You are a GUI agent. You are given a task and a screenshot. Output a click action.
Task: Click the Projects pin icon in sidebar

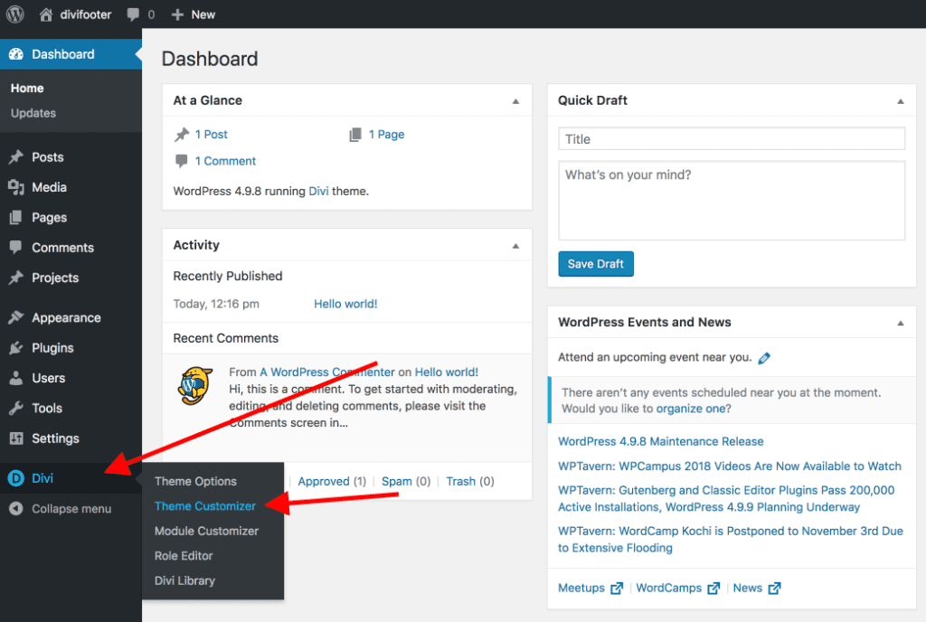(16, 278)
